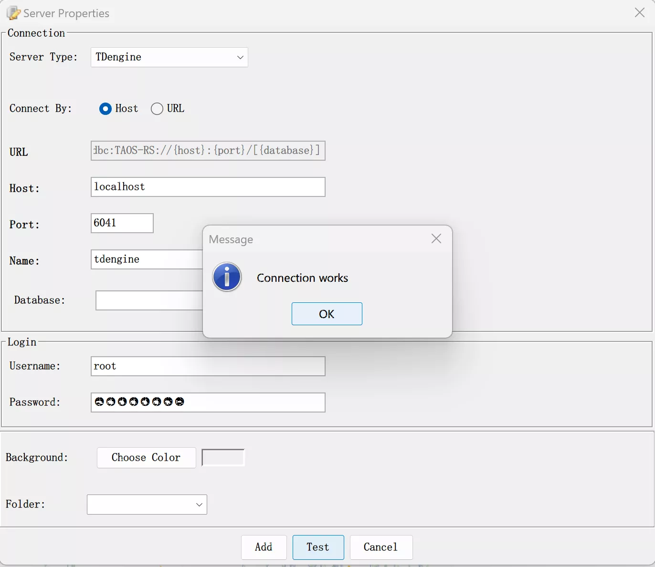Click the Server Properties window icon
The image size is (655, 567).
pyautogui.click(x=13, y=13)
